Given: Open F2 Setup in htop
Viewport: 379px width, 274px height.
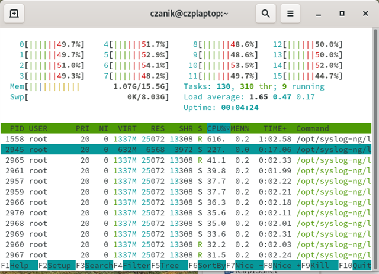Looking at the screenshot, I should [x=57, y=266].
